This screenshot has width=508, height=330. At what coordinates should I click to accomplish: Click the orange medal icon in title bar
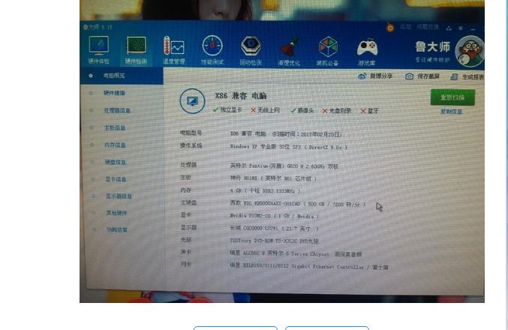390,28
